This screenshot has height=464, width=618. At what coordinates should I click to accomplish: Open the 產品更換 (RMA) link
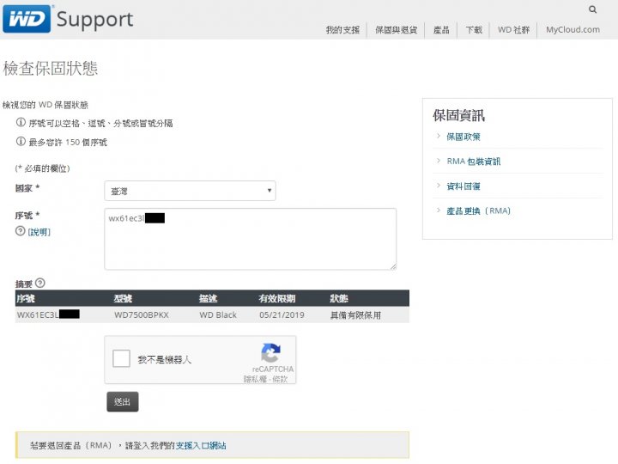click(x=478, y=211)
